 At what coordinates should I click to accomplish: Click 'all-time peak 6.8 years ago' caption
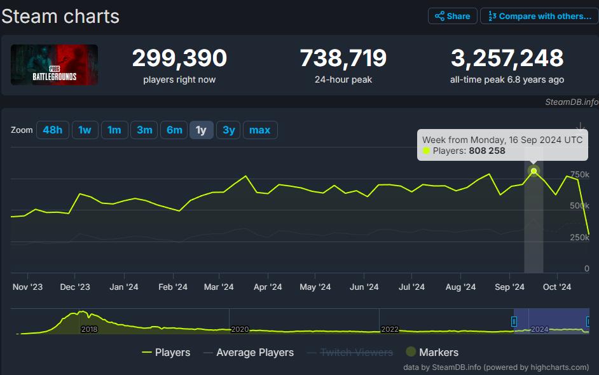click(507, 79)
